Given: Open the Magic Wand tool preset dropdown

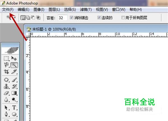Looking at the screenshot, I should tap(15, 18).
